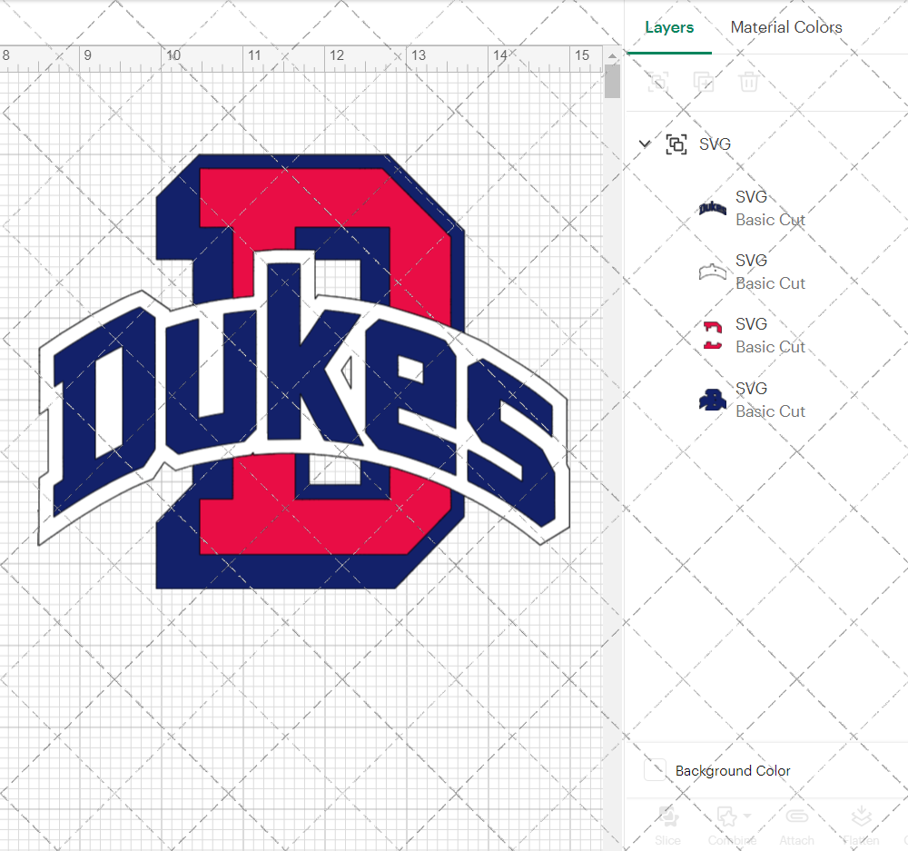The image size is (908, 851).
Task: Select the top-level SVG group label
Action: [715, 144]
